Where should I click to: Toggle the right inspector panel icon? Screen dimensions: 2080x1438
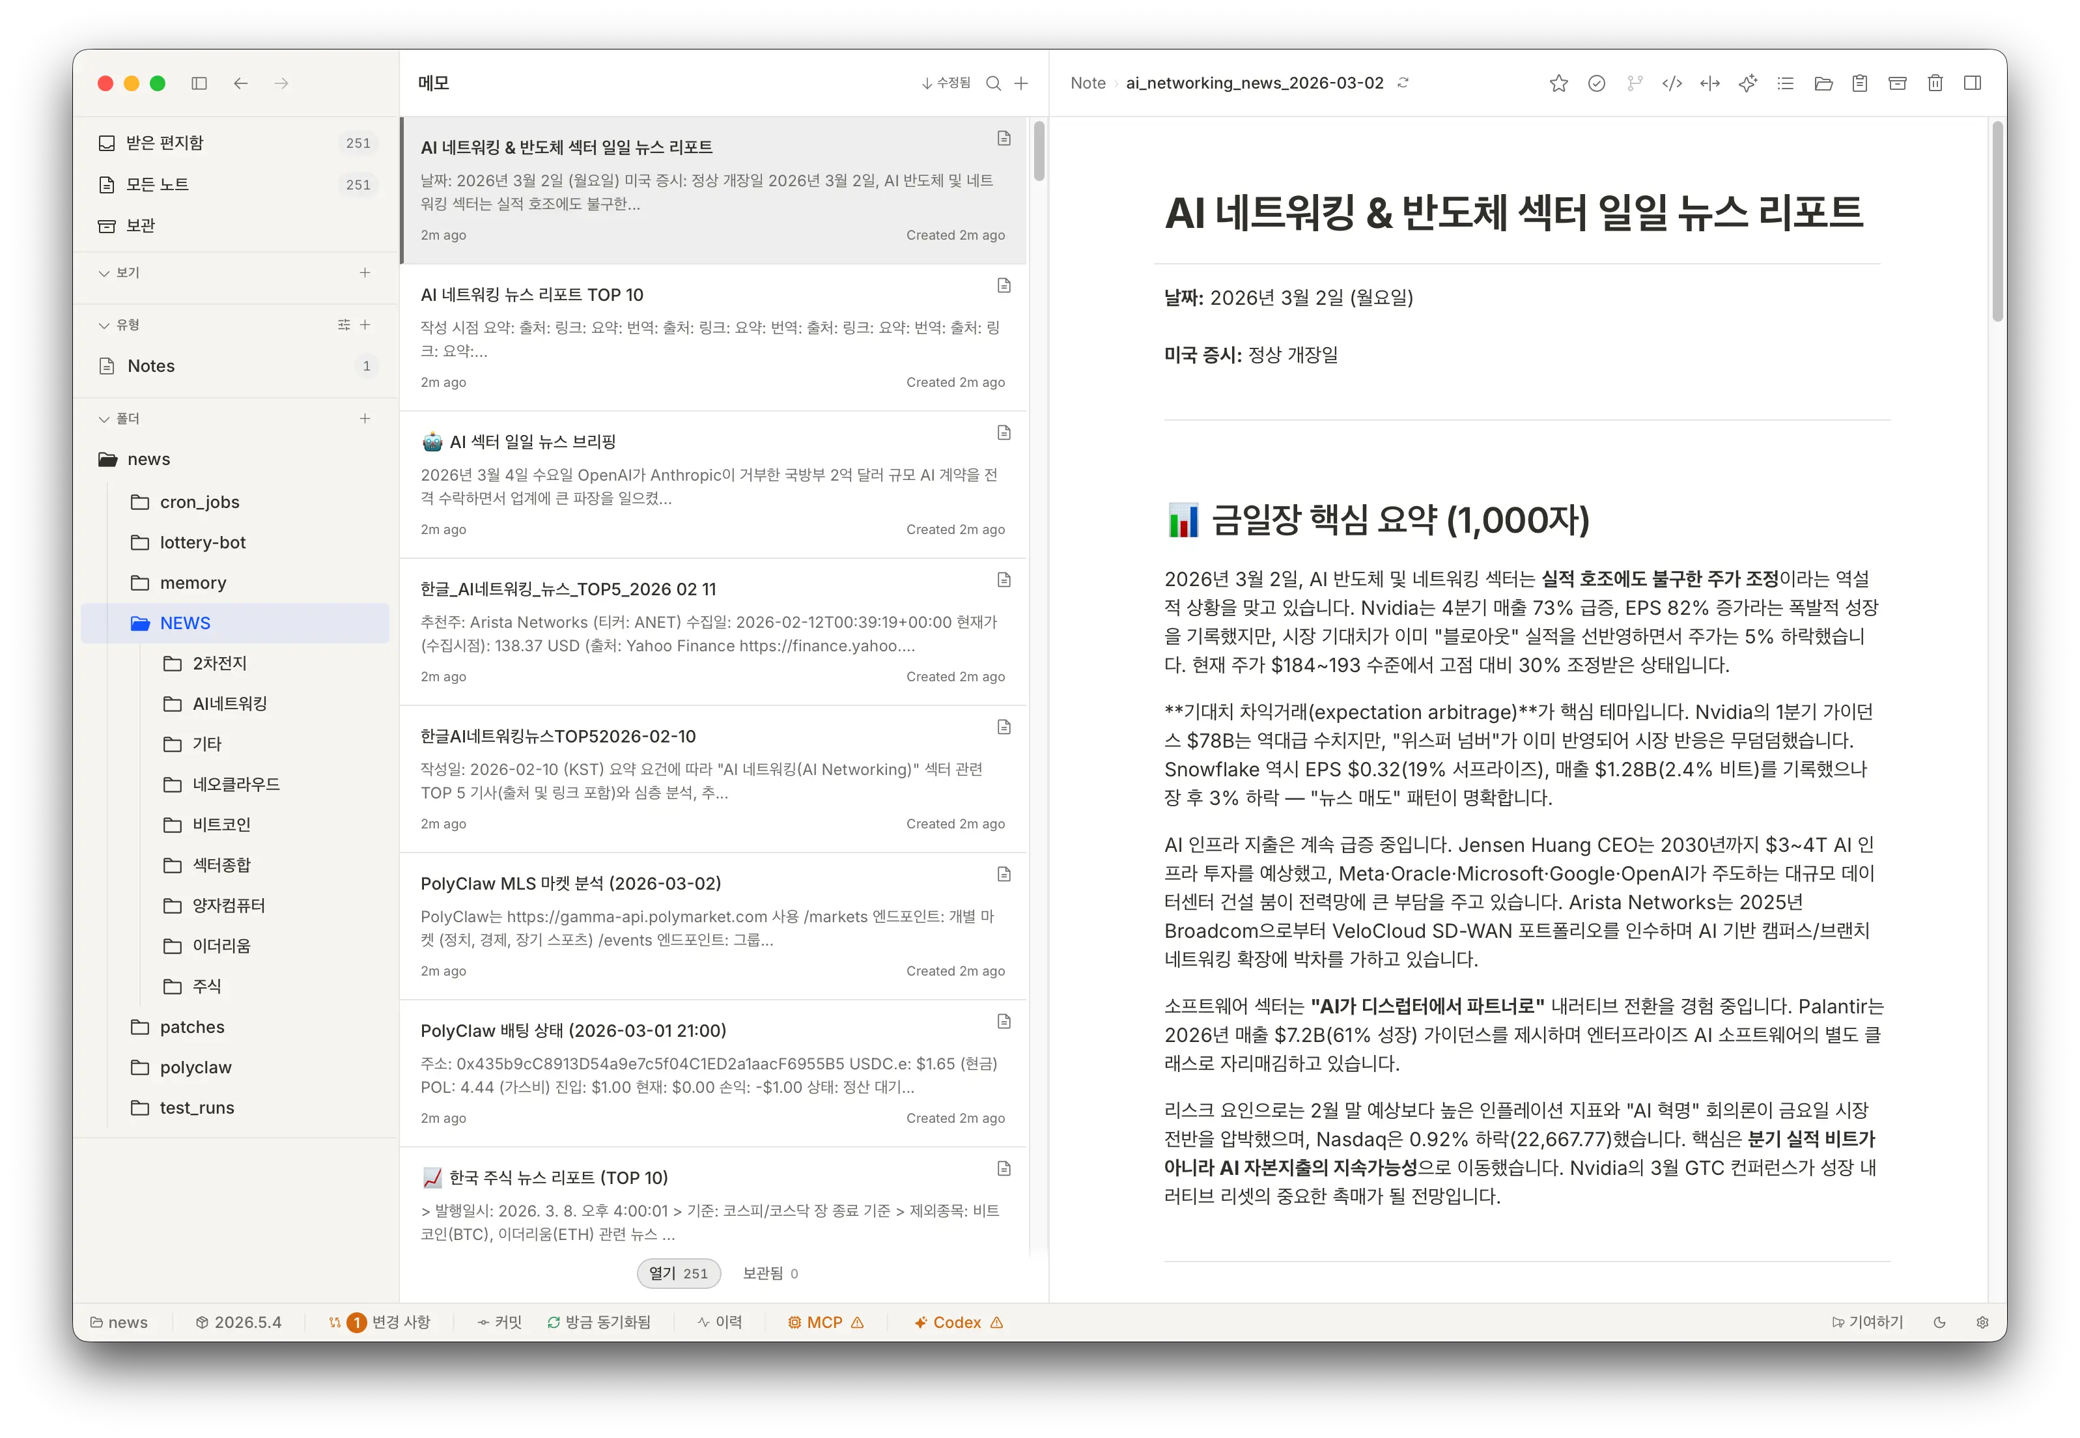pos(1973,84)
